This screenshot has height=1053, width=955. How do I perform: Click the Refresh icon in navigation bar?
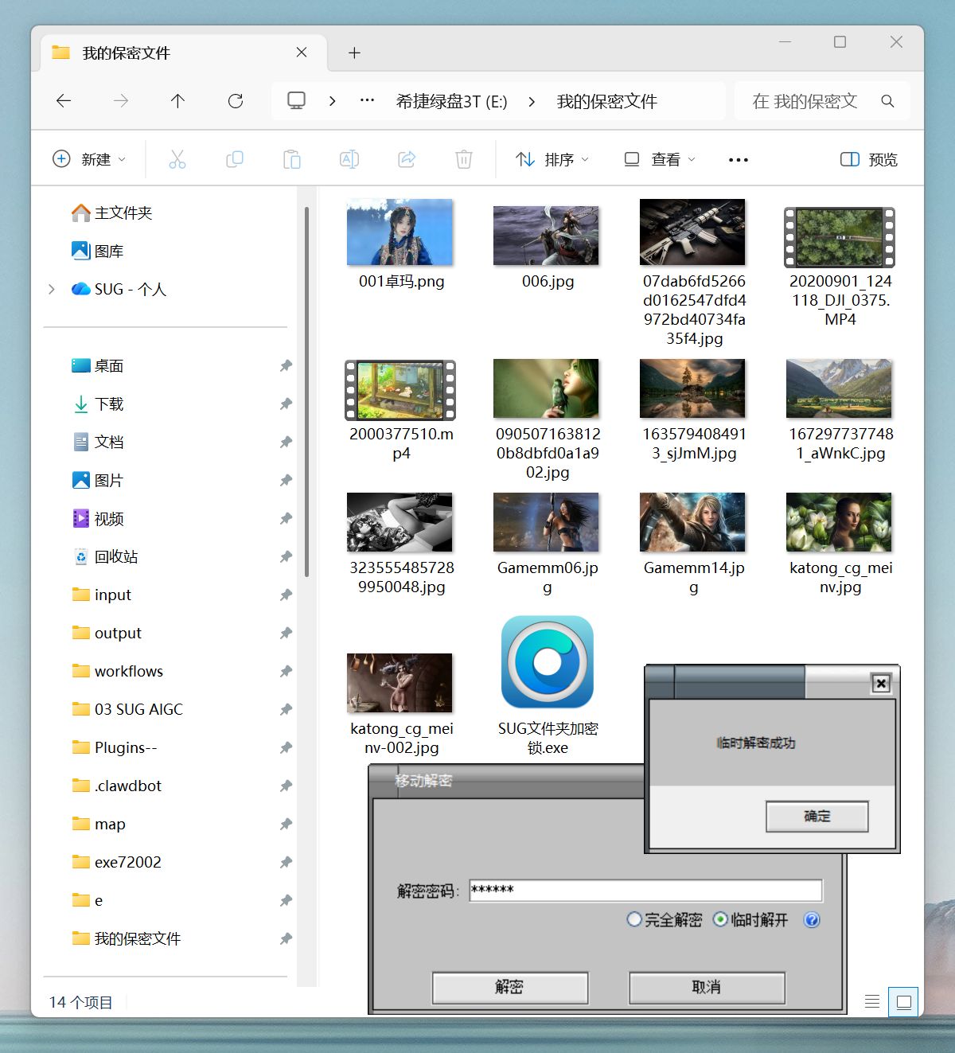pyautogui.click(x=236, y=101)
